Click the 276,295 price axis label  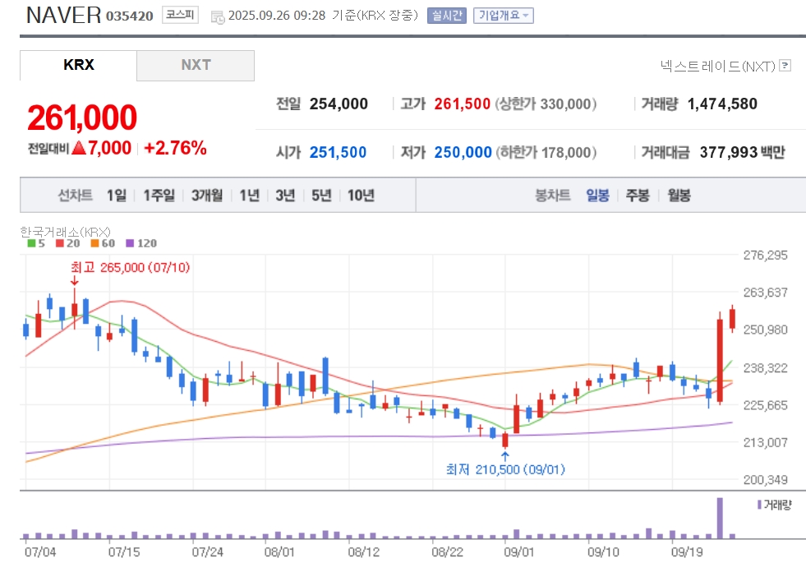point(766,255)
